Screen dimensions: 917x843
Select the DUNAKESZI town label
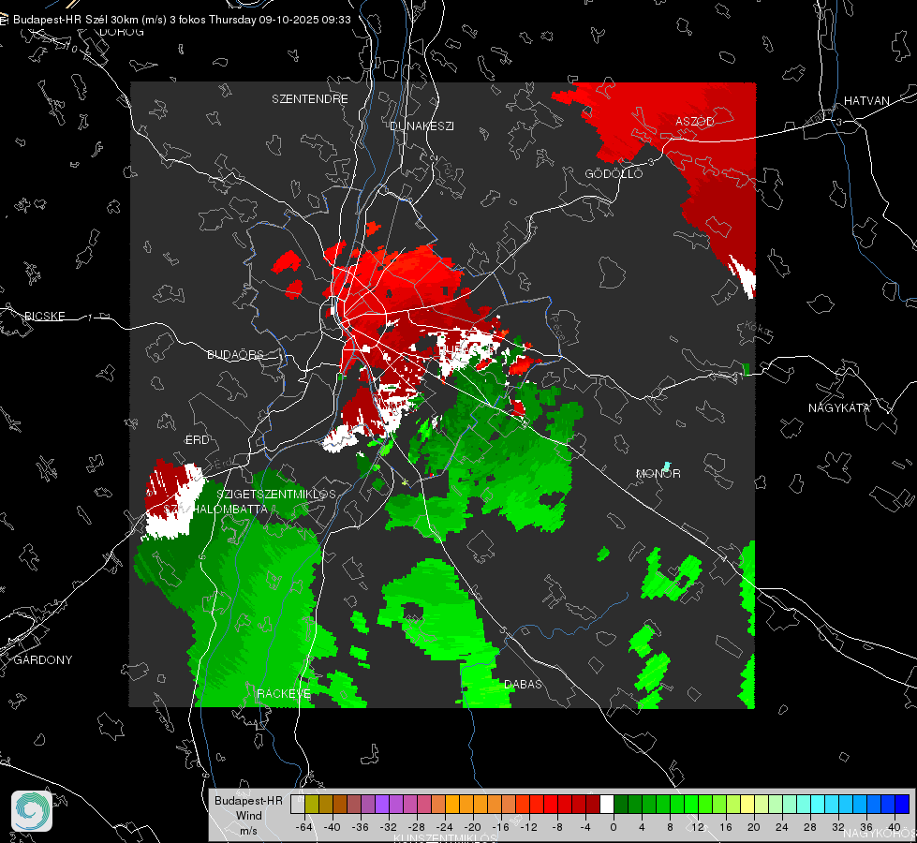[x=422, y=126]
